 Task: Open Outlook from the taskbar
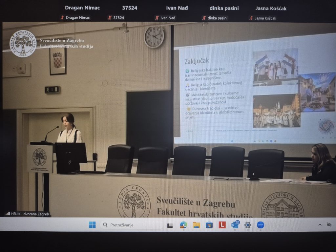(x=235, y=225)
